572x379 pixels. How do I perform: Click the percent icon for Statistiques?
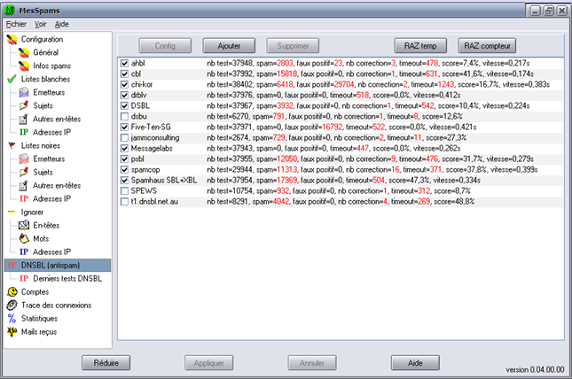coord(12,318)
